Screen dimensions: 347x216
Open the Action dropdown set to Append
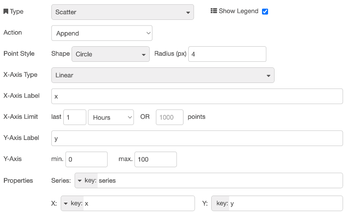click(101, 33)
